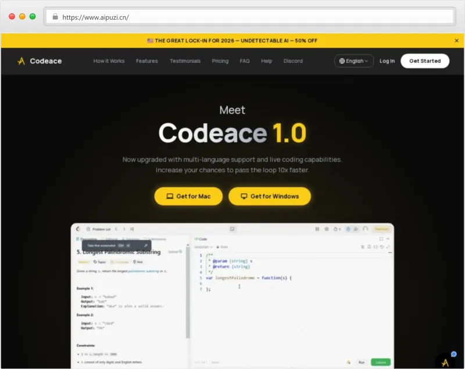Click the forward arrow beside Problem List

click(x=124, y=229)
